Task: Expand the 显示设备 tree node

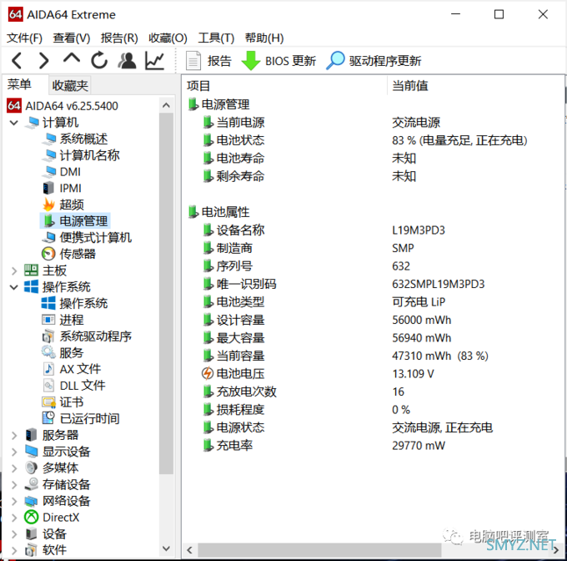Action: tap(13, 452)
